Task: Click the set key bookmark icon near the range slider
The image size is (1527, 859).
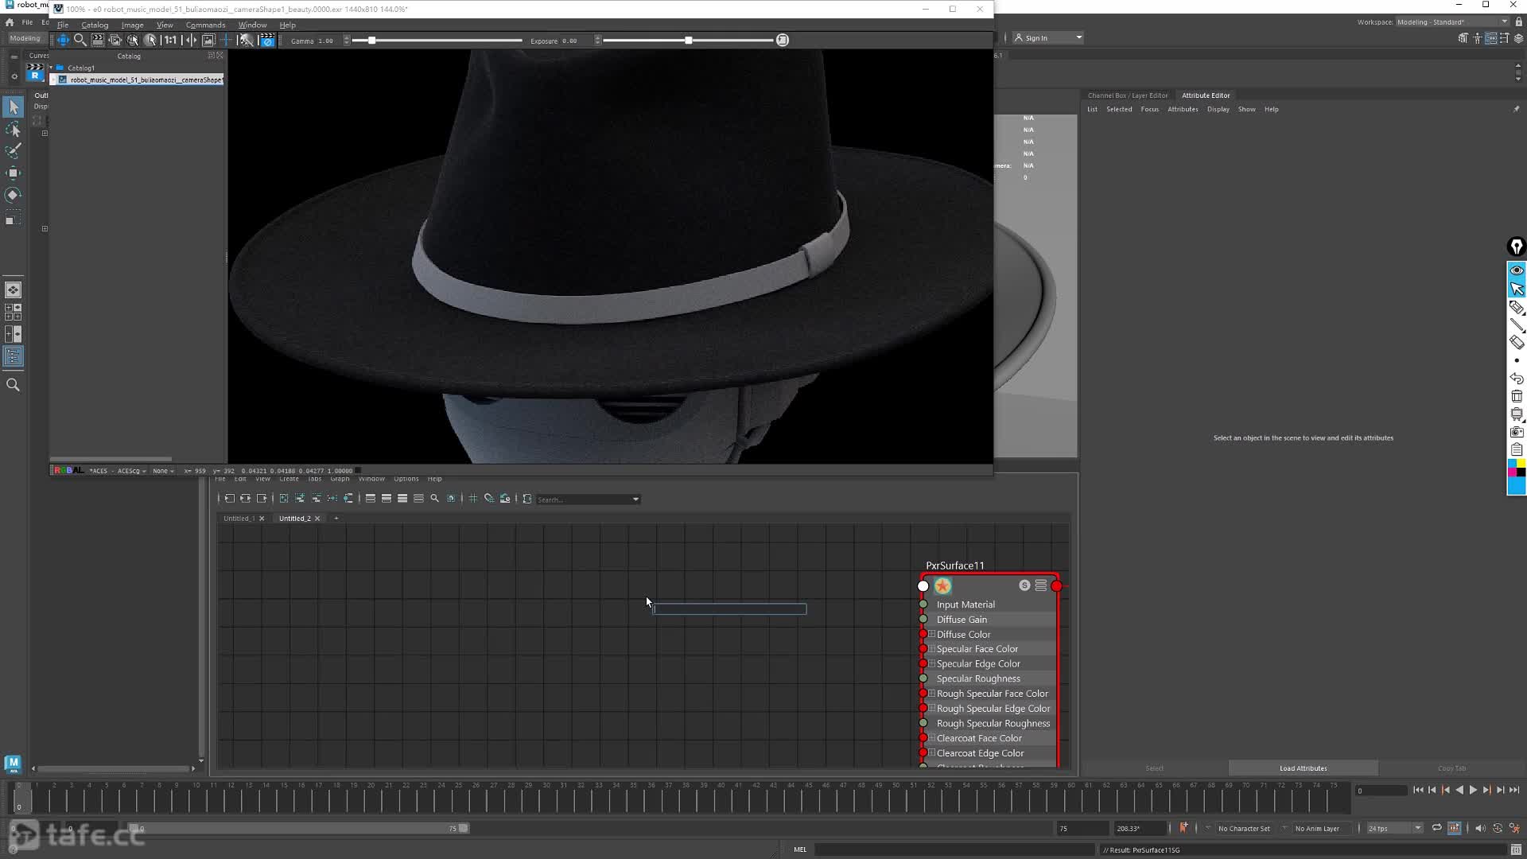Action: [x=1183, y=828]
